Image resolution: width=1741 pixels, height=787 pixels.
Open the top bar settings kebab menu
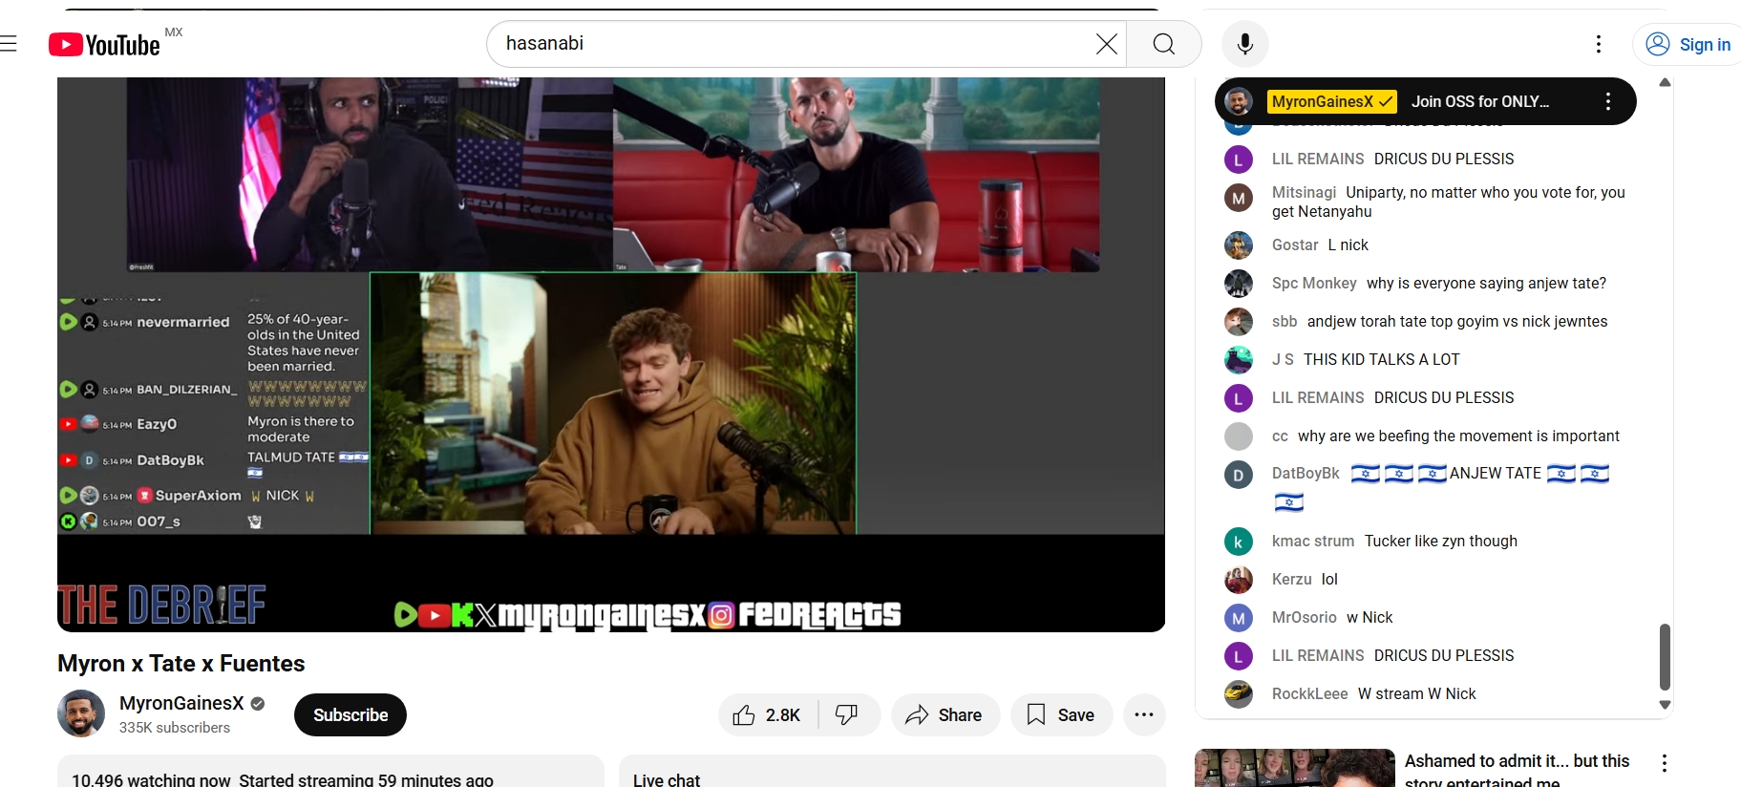point(1599,44)
